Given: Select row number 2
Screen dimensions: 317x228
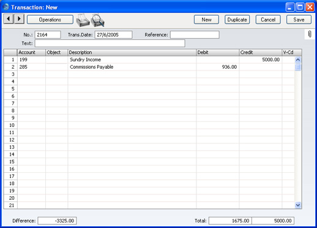Looking at the screenshot, I should tap(10, 67).
